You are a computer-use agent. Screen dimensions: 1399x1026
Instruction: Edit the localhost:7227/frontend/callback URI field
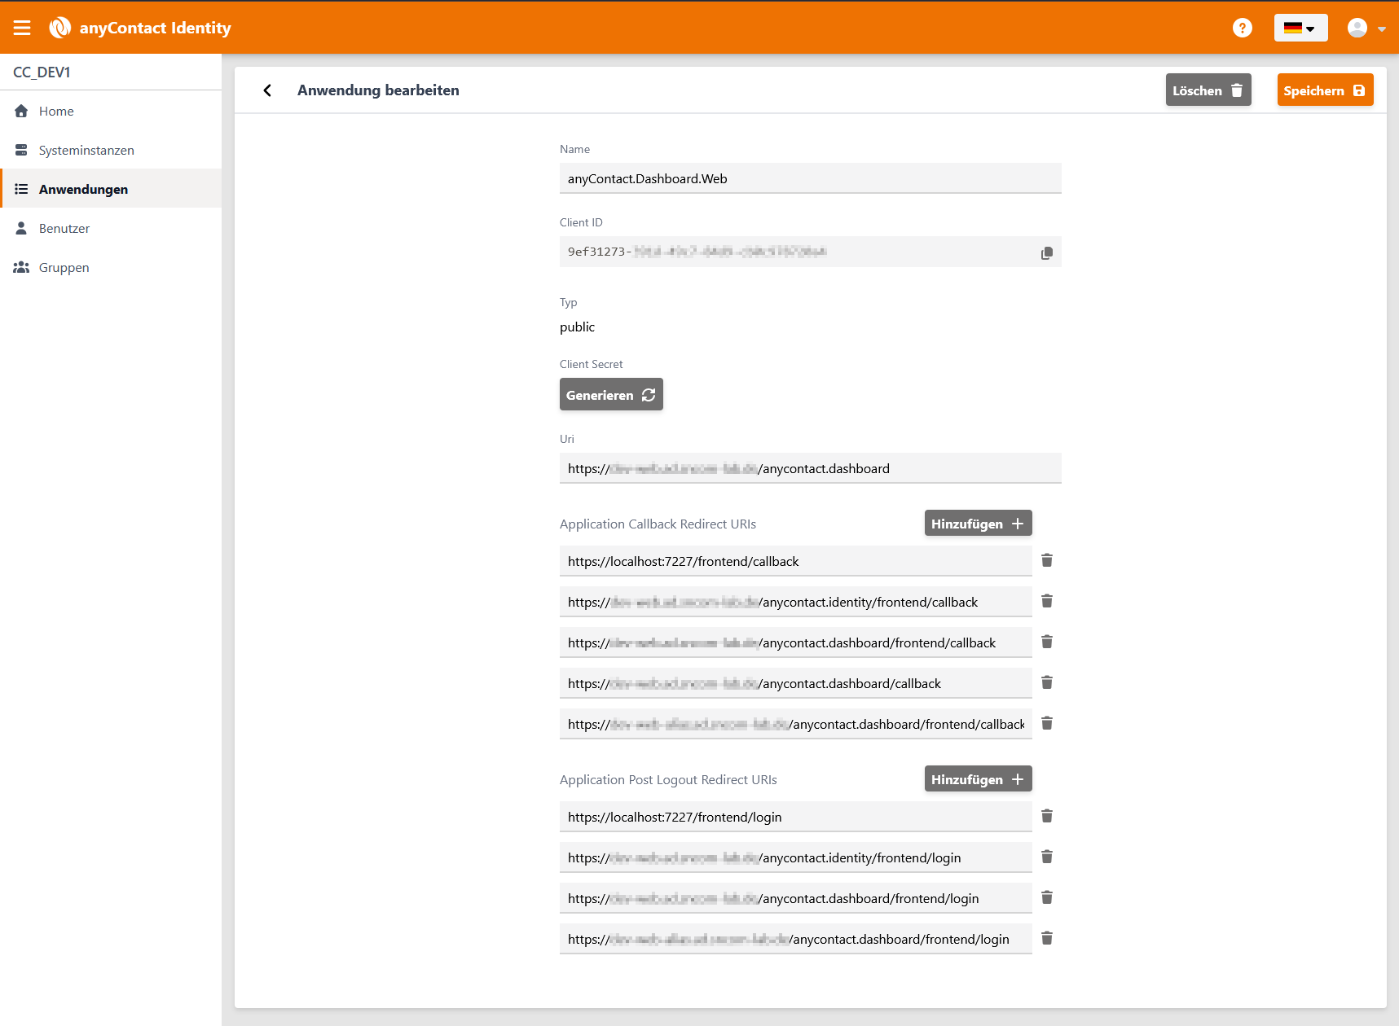point(795,561)
